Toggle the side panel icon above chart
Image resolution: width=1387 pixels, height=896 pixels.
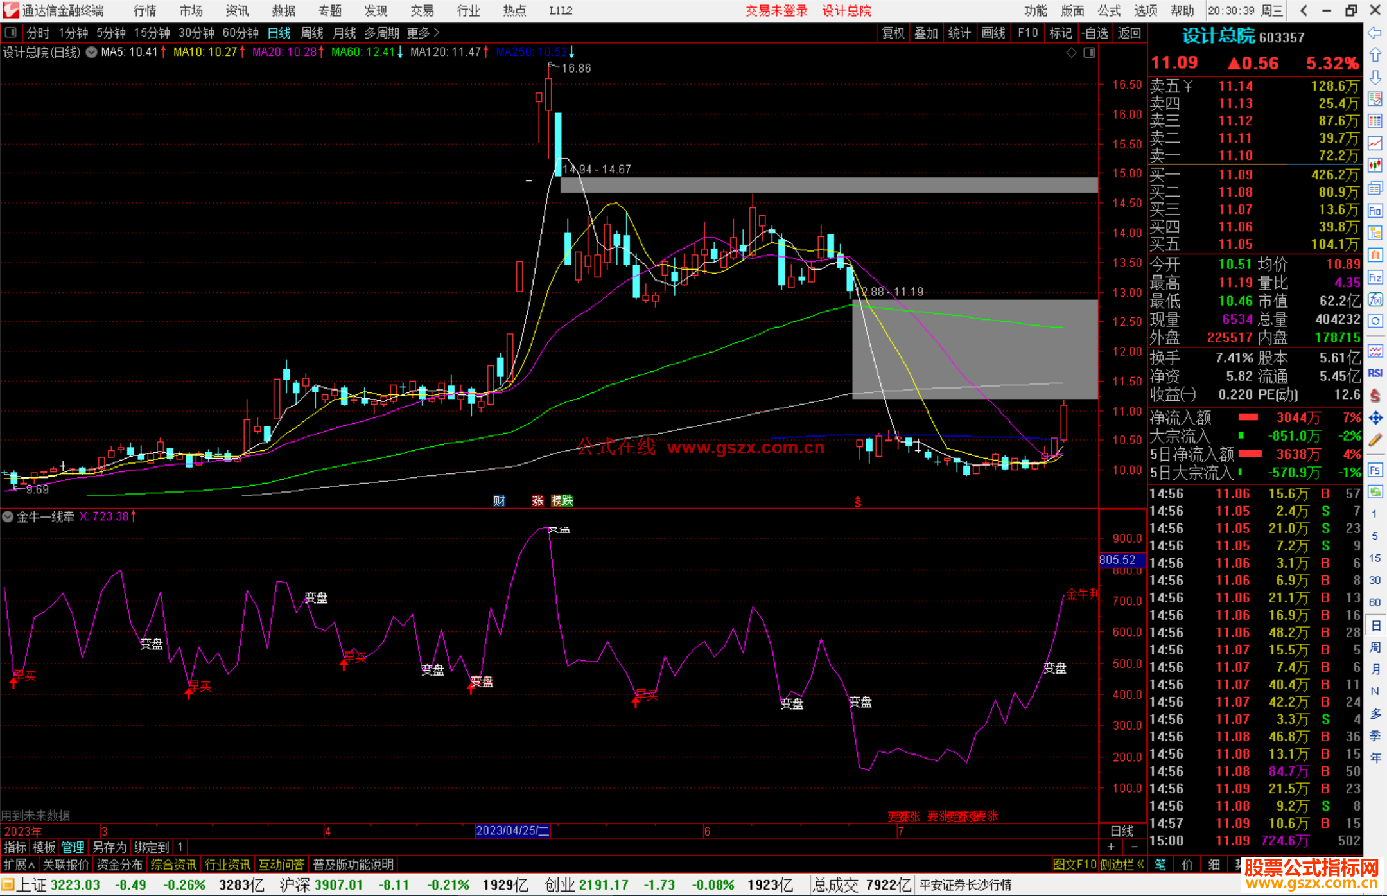(x=1089, y=53)
